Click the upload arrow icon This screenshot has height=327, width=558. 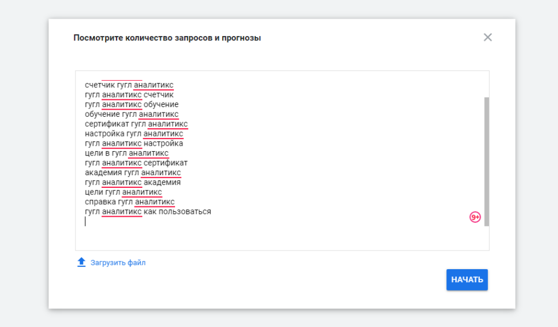point(82,263)
